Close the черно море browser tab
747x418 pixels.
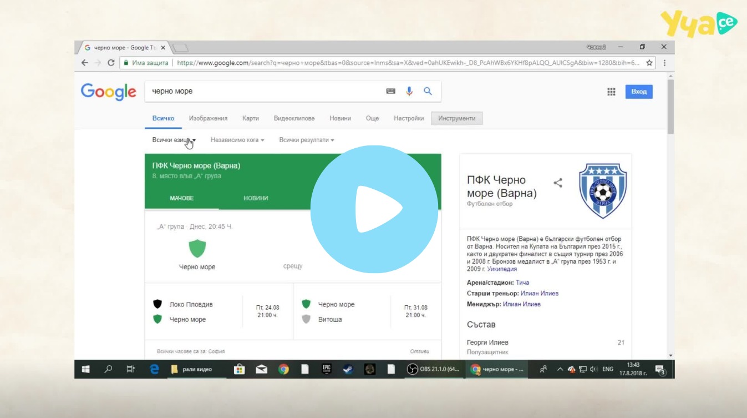click(x=163, y=48)
